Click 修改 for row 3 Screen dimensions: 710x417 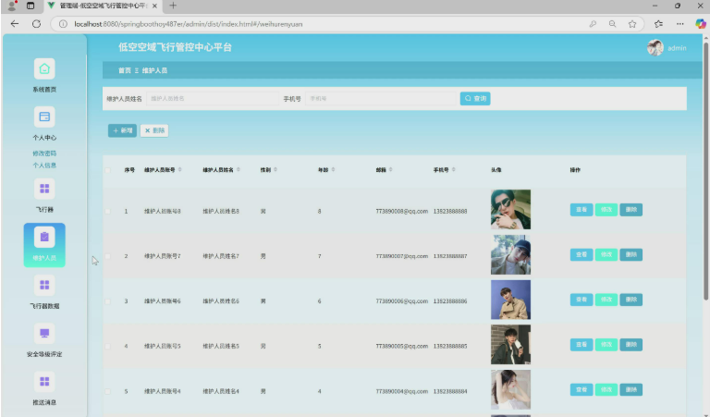pyautogui.click(x=606, y=300)
